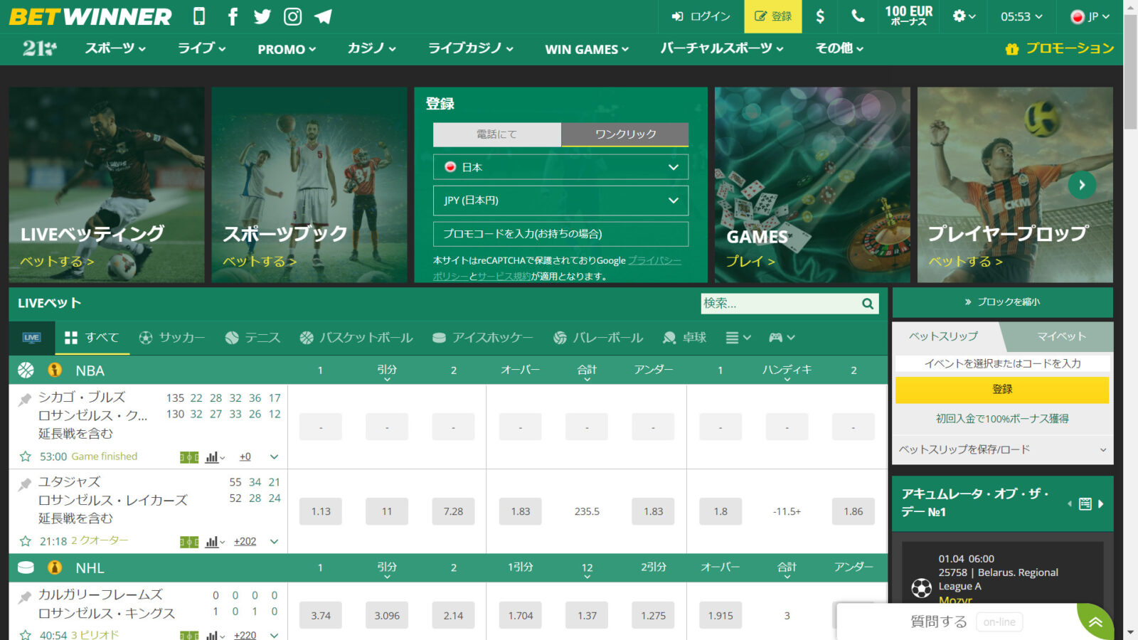The image size is (1138, 640).
Task: Open the スポーツ menu
Action: pyautogui.click(x=115, y=48)
